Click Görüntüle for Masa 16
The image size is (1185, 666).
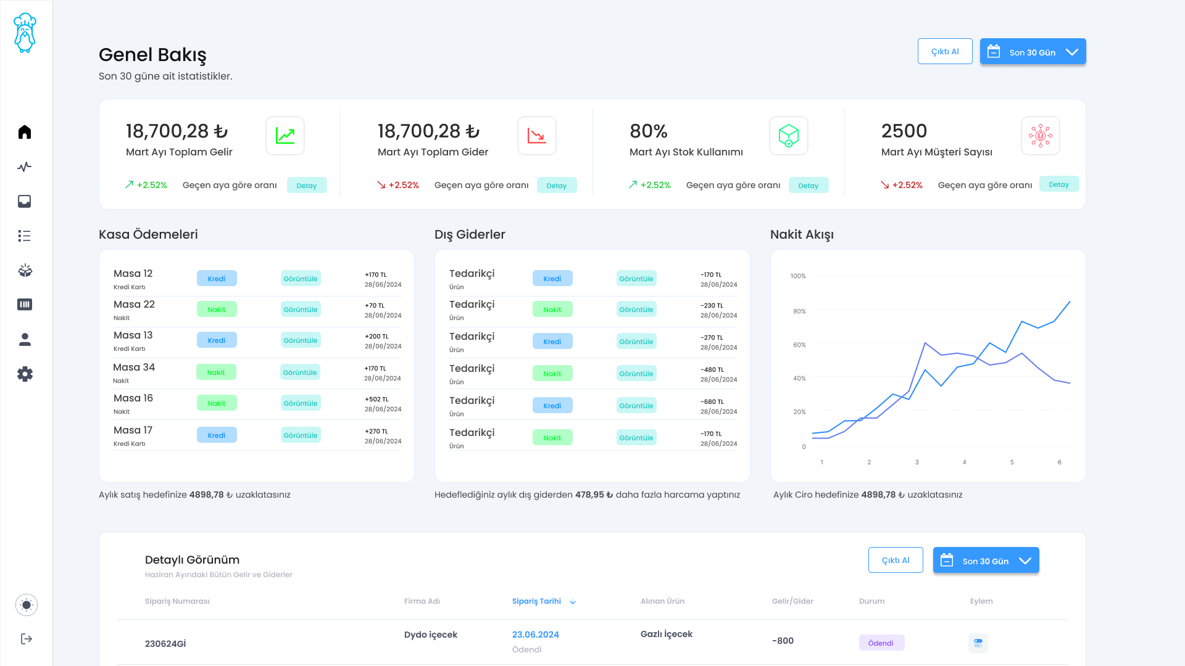point(301,403)
